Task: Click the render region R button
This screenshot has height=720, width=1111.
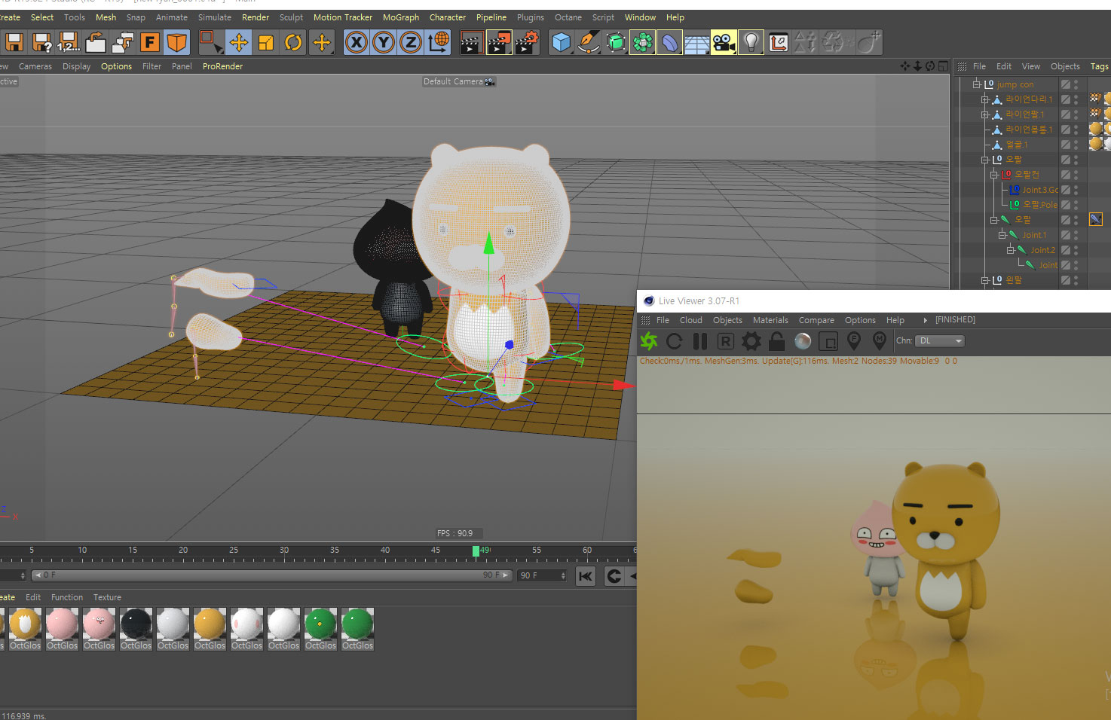Action: pyautogui.click(x=725, y=342)
